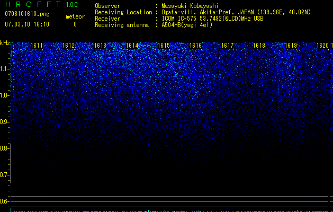The width and height of the screenshot is (333, 212).
Task: Click time marker 1619
Action: pyautogui.click(x=291, y=46)
